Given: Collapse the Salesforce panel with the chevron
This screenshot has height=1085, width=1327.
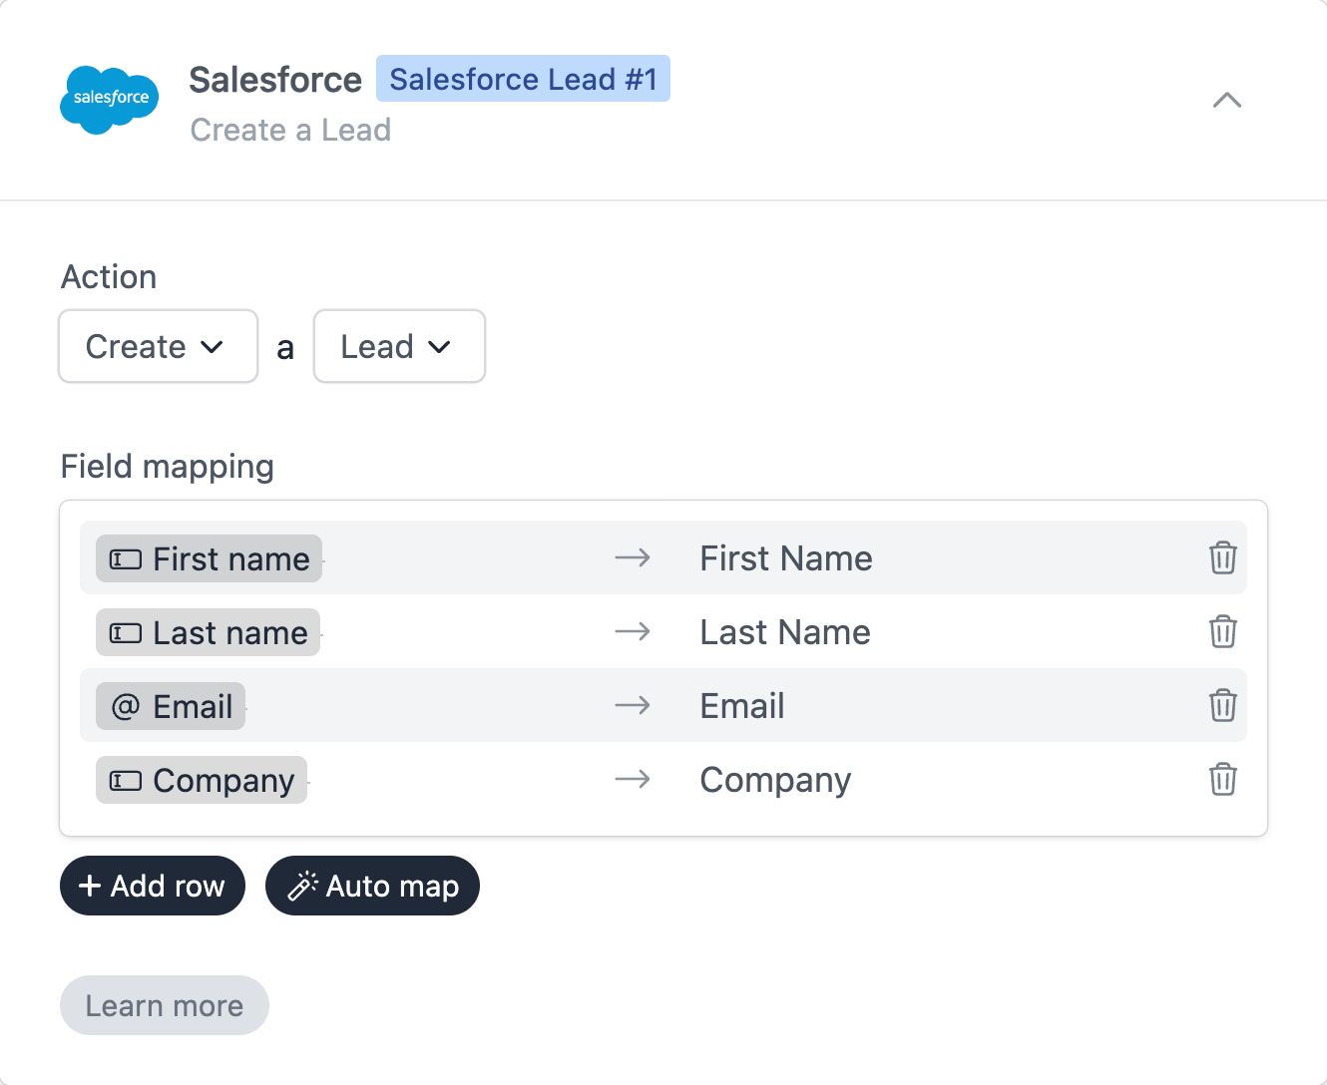Looking at the screenshot, I should click(x=1227, y=100).
